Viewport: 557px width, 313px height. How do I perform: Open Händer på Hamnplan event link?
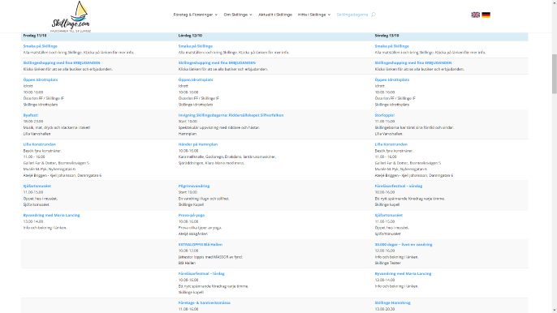(198, 144)
